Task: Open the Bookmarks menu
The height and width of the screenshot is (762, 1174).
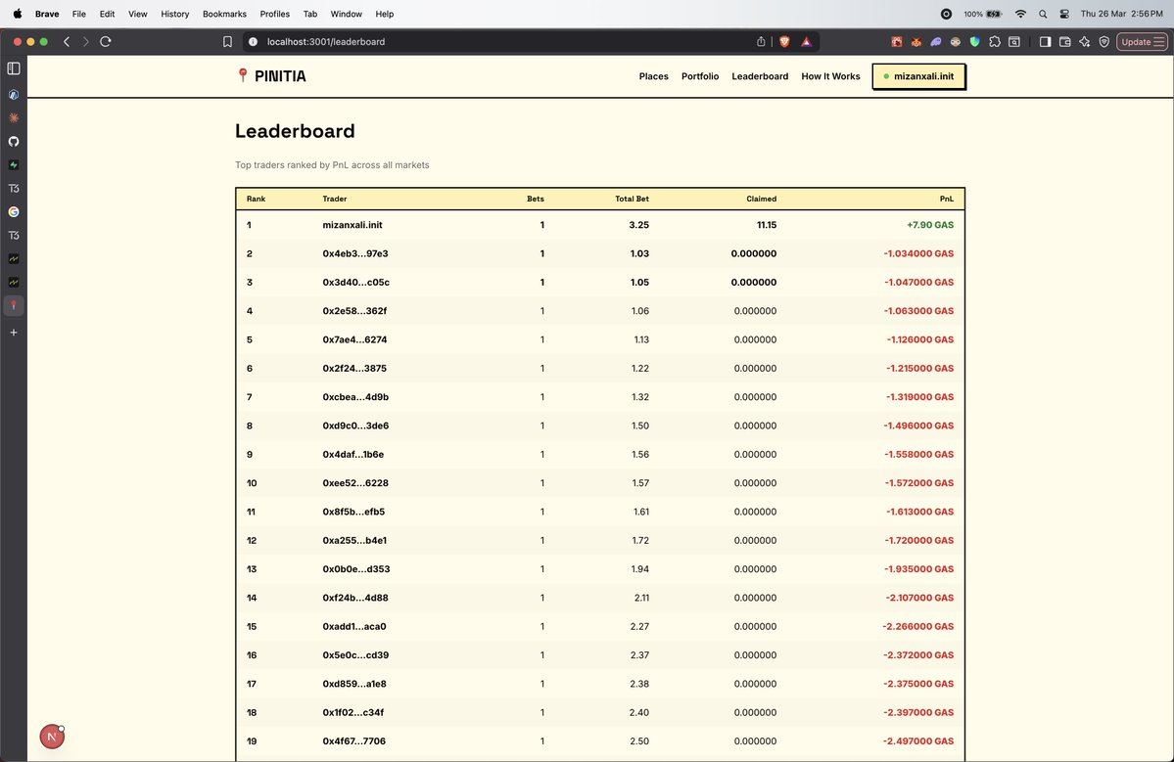Action: pos(224,14)
